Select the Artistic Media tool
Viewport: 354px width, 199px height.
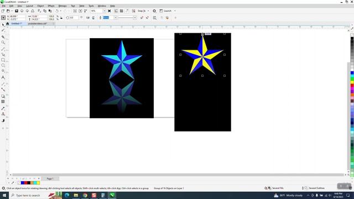pos(3,54)
